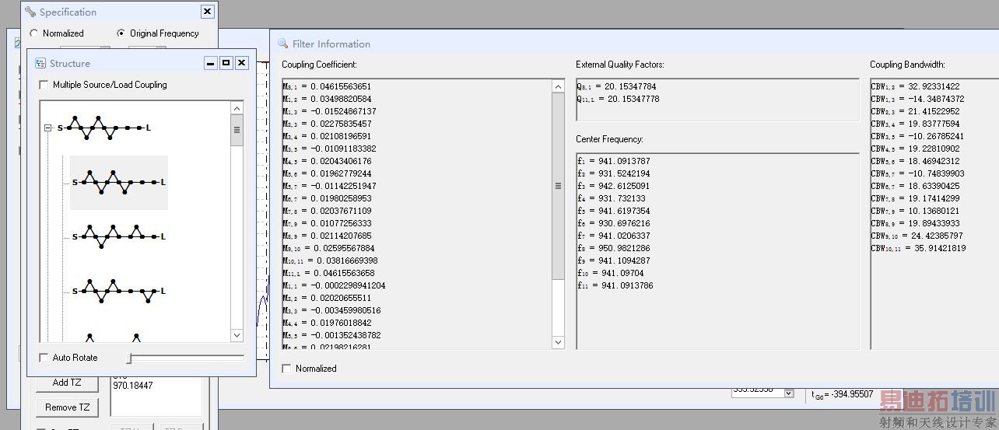Close the Specification window
The width and height of the screenshot is (999, 430).
[207, 12]
